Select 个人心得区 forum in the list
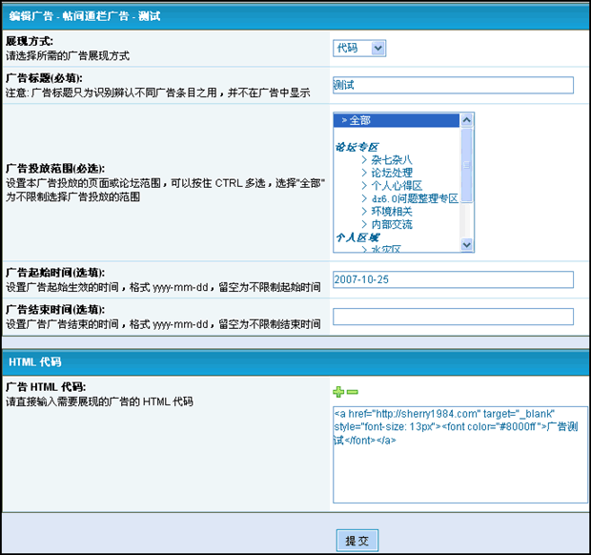This screenshot has width=591, height=555. pyautogui.click(x=397, y=185)
